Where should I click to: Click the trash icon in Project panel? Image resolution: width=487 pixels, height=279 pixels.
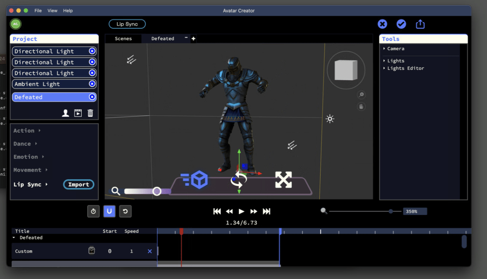click(x=90, y=113)
